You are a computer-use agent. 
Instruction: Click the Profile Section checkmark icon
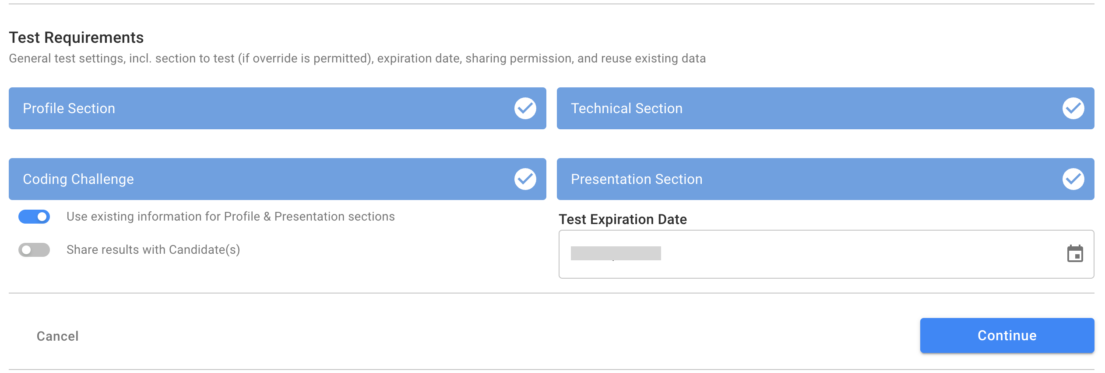pyautogui.click(x=525, y=108)
